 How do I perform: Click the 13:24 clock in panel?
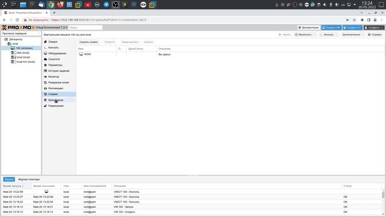(x=367, y=3)
